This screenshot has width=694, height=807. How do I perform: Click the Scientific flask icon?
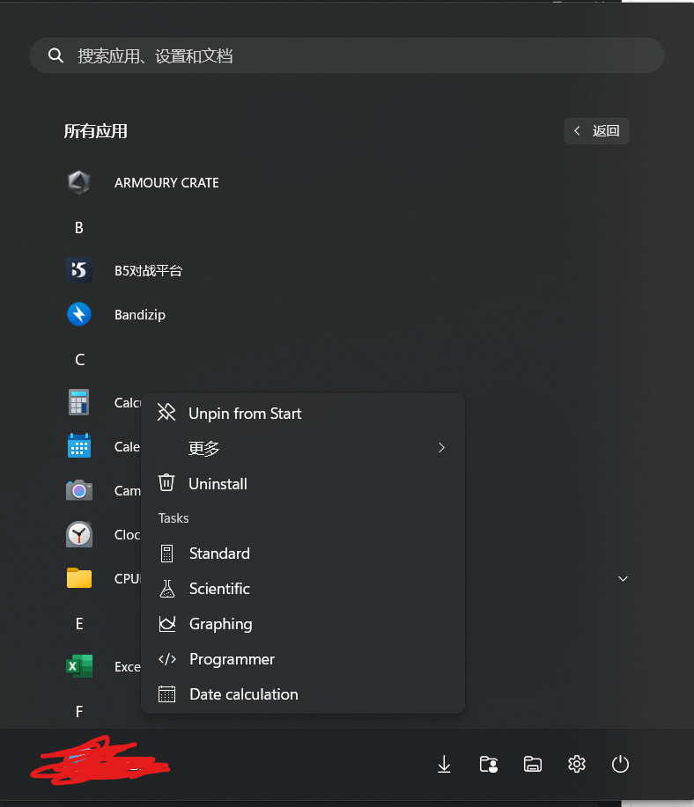click(x=167, y=588)
